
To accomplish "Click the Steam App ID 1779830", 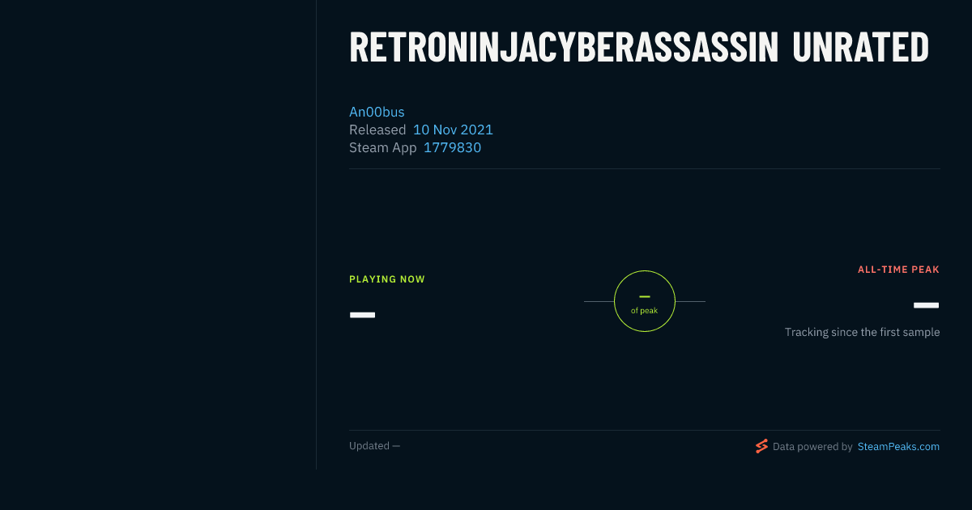I will tap(452, 147).
